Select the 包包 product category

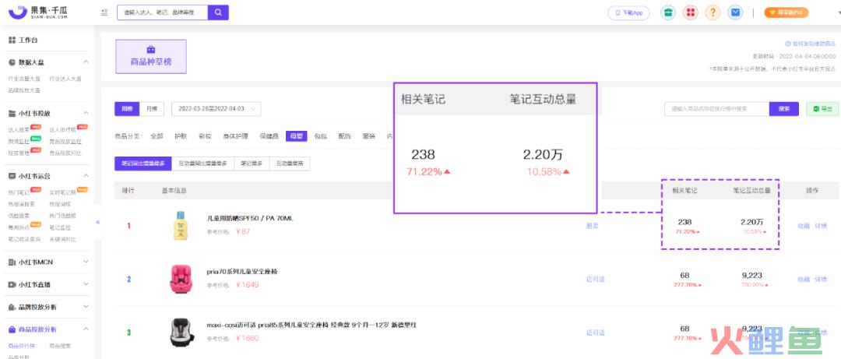tap(320, 136)
